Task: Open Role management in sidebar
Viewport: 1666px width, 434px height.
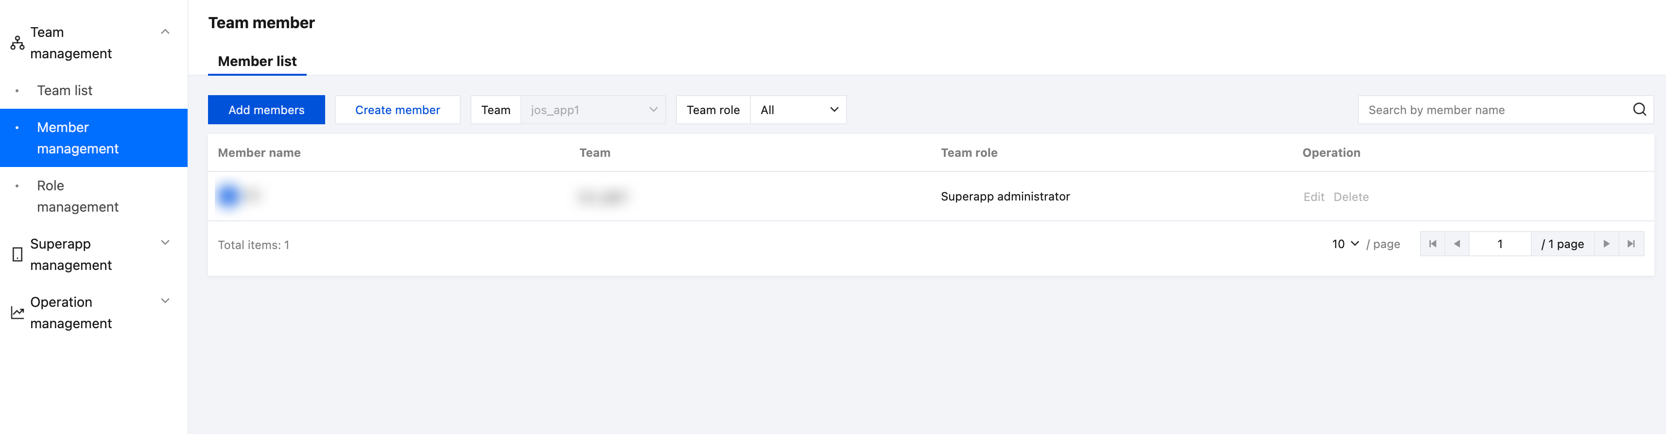Action: pos(78,196)
